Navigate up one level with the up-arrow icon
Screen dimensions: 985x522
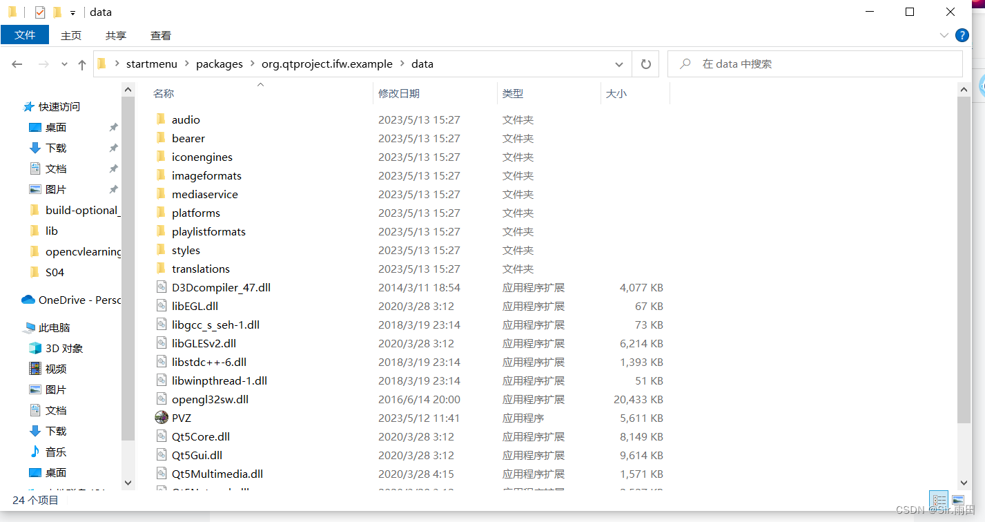point(81,64)
